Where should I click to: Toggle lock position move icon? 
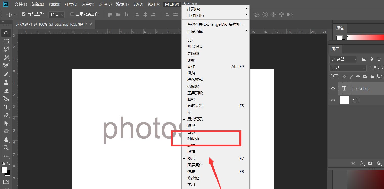click(358, 76)
